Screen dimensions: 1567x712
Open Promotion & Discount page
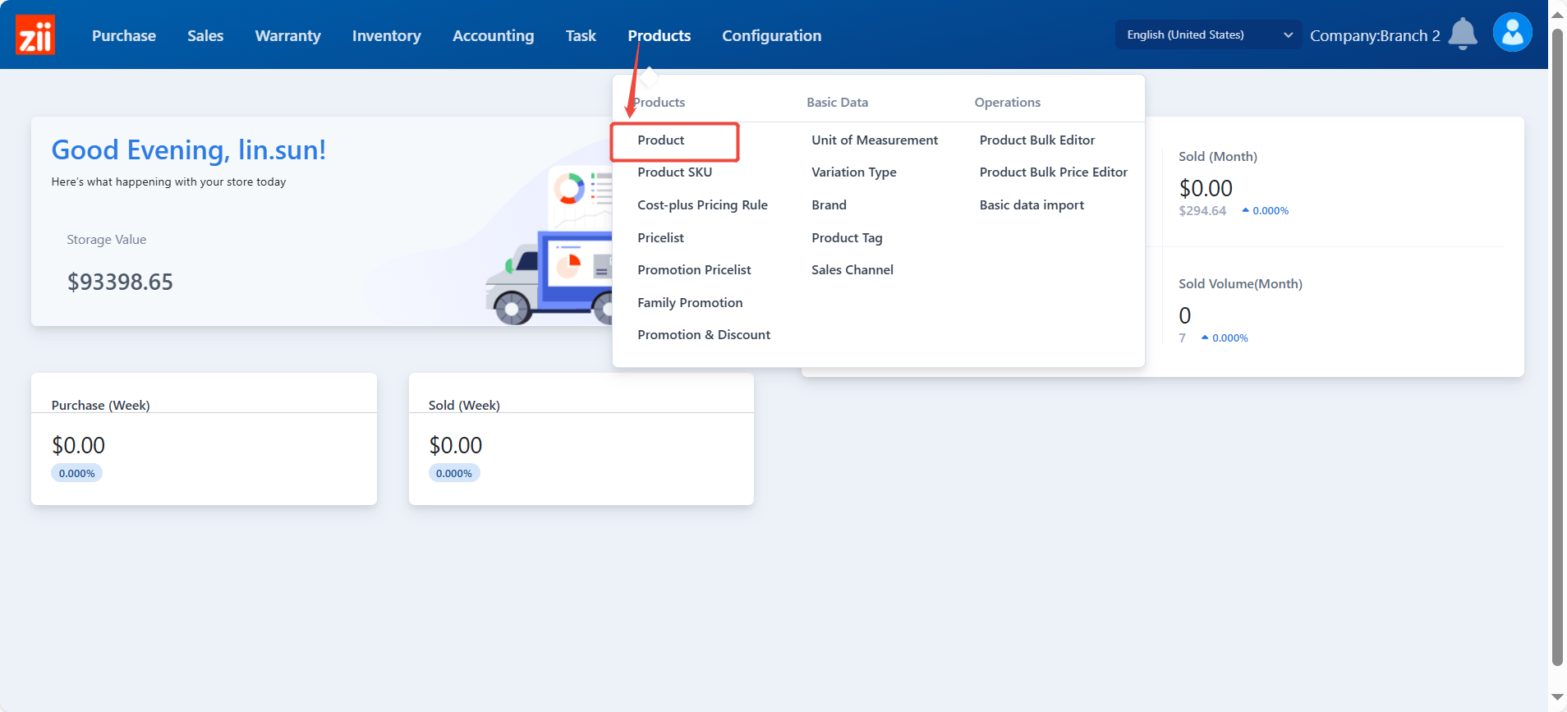(x=704, y=335)
